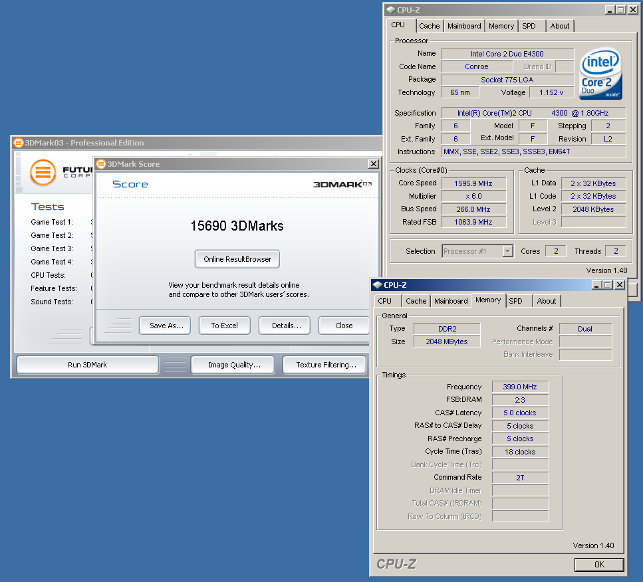Click the memory Size value '2048 MBytes'
Screen dimensions: 643x582
447,341
